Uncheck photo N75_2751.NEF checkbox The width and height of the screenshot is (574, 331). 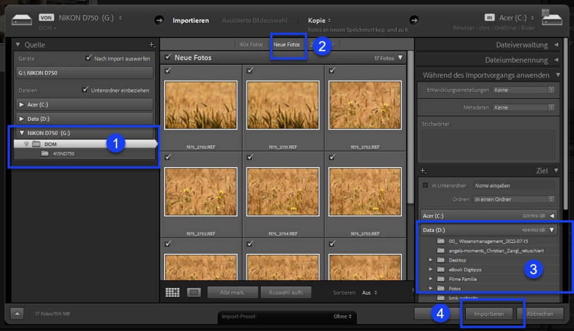coord(249,70)
